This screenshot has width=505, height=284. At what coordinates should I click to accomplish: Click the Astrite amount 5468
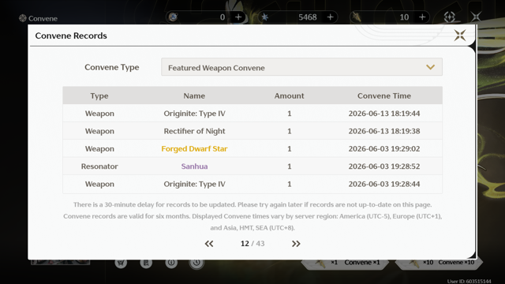[308, 17]
